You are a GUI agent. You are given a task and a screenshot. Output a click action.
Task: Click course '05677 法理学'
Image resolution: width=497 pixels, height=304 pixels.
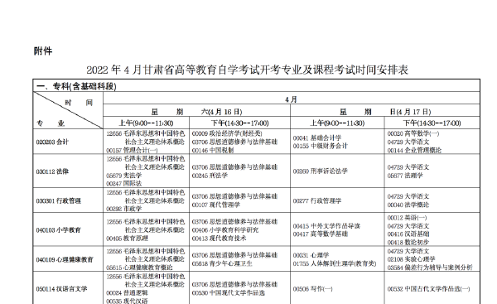405,176
